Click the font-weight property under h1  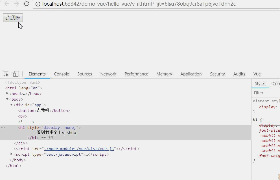(269, 156)
